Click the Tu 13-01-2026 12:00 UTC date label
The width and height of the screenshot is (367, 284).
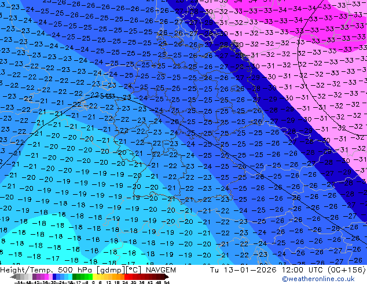[267, 270]
